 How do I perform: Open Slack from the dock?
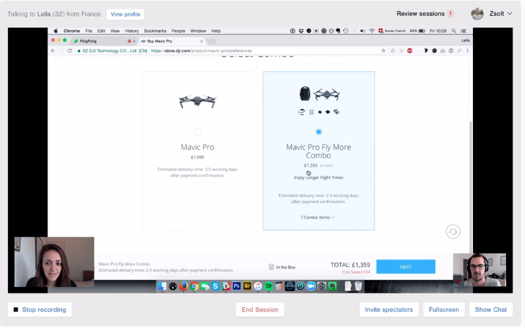225,286
